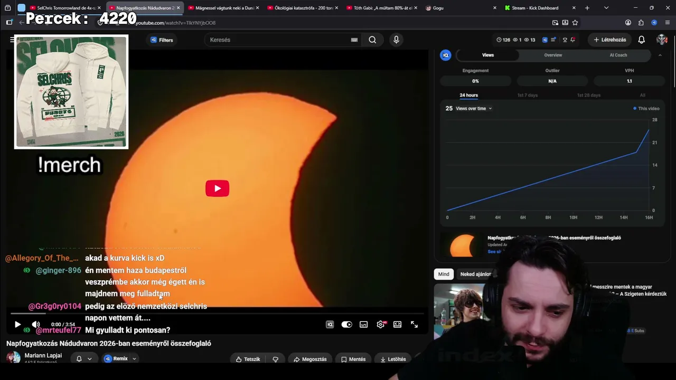The image size is (676, 380).
Task: Collapse the vidIQ panel with the chevron
Action: point(660,55)
